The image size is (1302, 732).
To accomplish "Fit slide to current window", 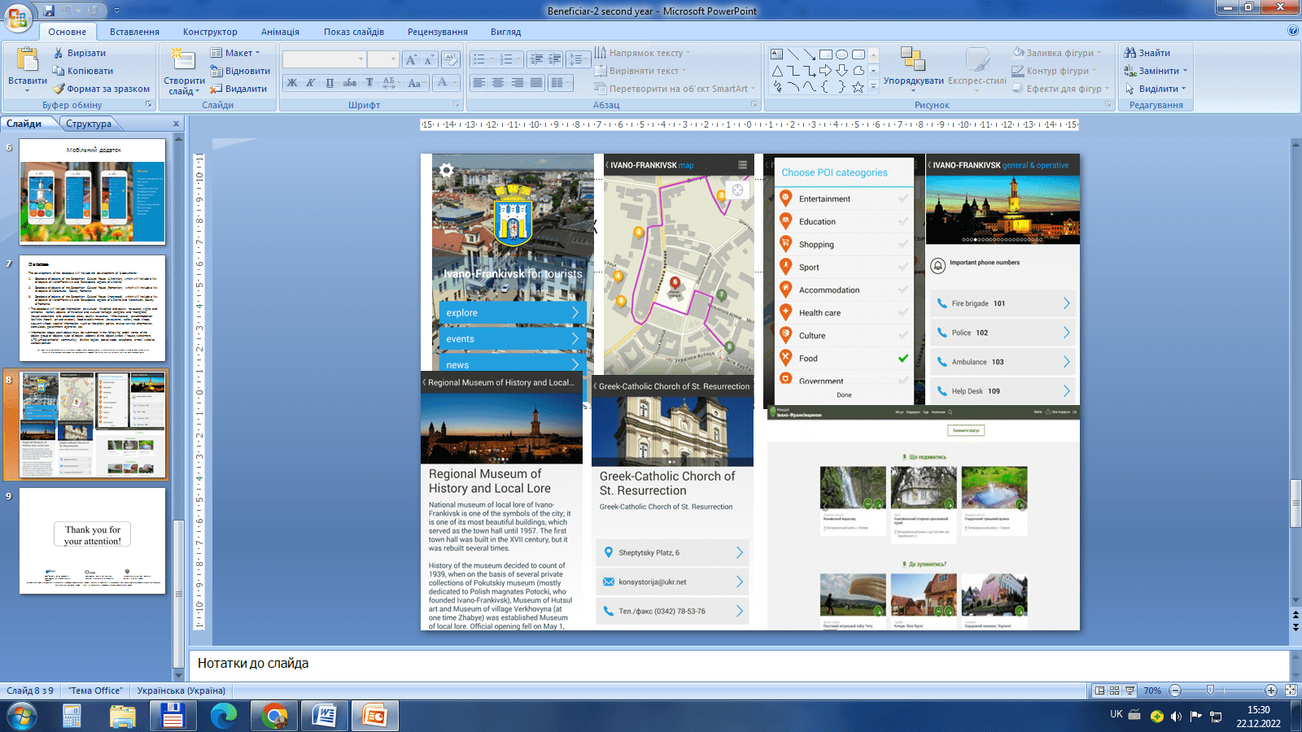I will 1291,691.
